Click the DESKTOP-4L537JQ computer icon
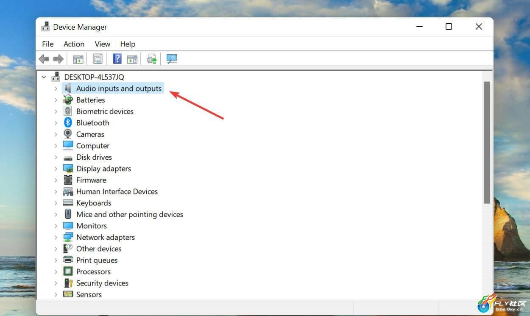This screenshot has width=530, height=316. click(56, 77)
